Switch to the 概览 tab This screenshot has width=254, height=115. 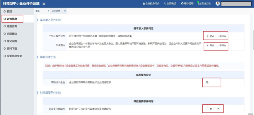[38, 11]
